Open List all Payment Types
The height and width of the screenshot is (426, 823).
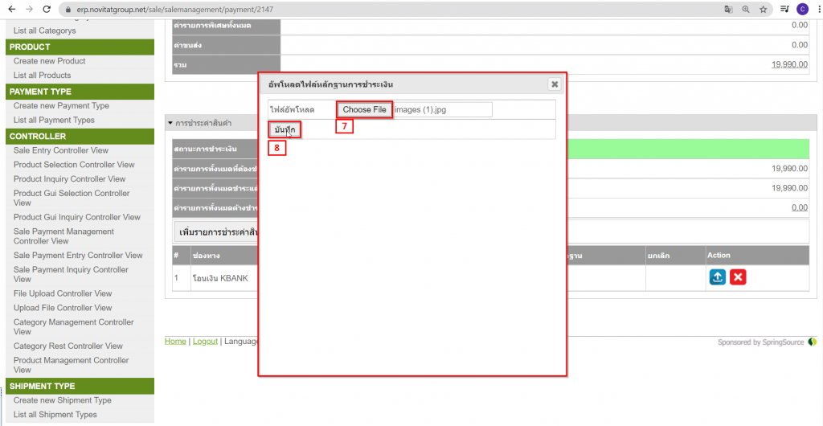click(54, 120)
